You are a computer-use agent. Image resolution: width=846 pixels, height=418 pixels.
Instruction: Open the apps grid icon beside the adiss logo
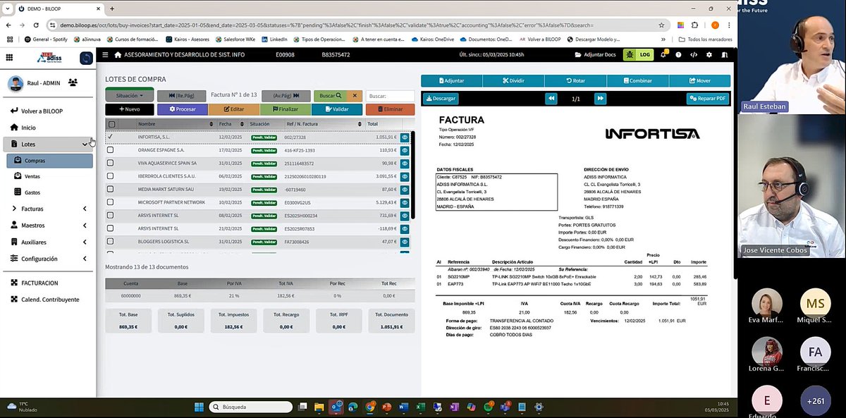9,58
